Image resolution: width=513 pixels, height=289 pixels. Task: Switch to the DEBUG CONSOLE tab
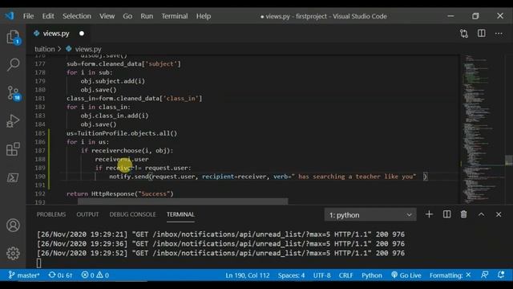[132, 214]
